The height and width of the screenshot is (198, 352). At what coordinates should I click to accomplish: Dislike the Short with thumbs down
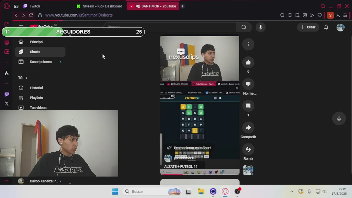point(248,84)
